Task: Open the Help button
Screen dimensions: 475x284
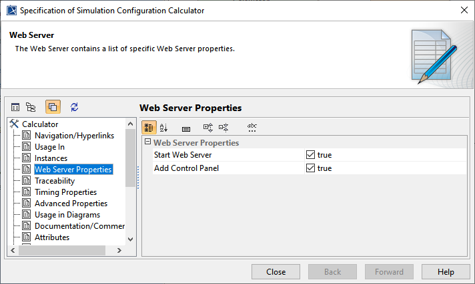Action: (446, 271)
